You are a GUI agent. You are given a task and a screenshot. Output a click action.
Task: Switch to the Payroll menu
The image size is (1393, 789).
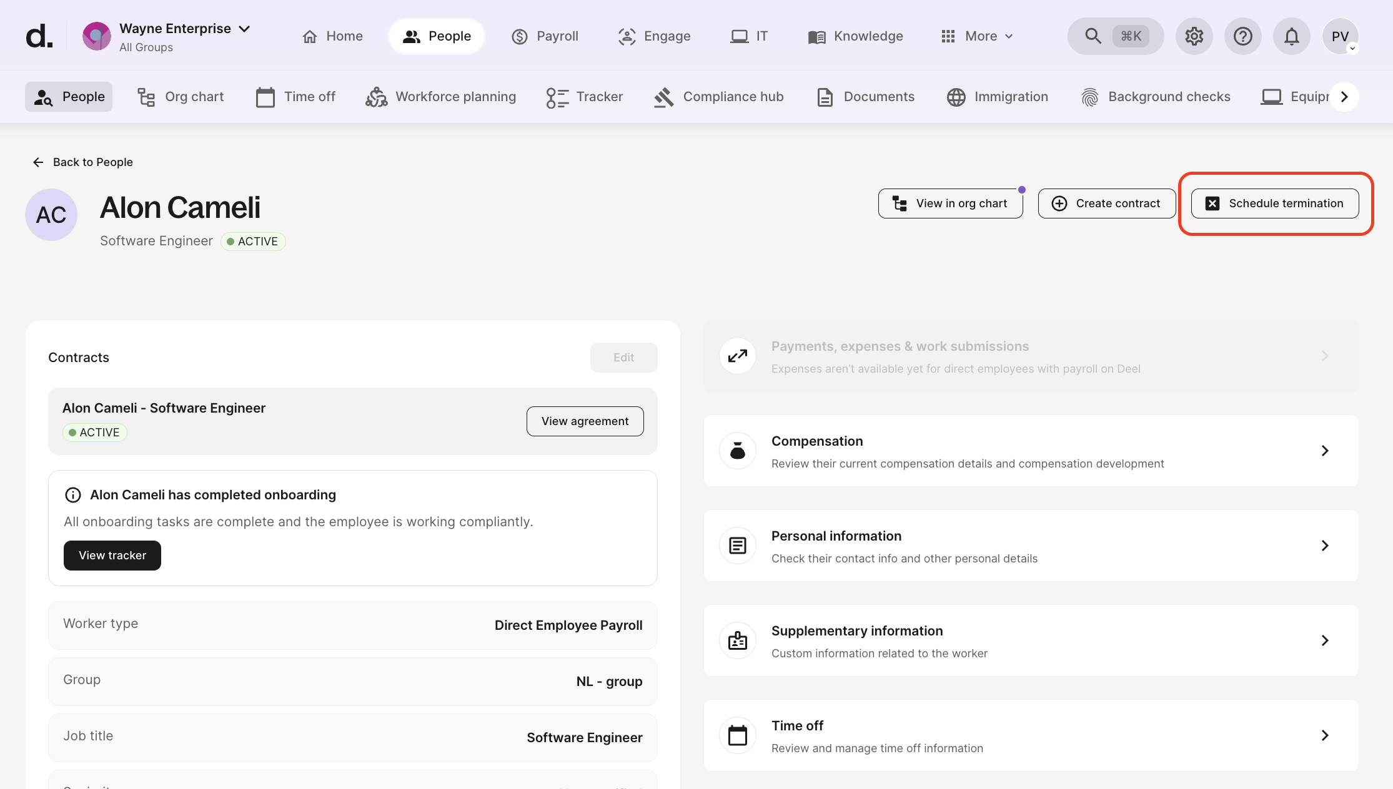point(545,36)
